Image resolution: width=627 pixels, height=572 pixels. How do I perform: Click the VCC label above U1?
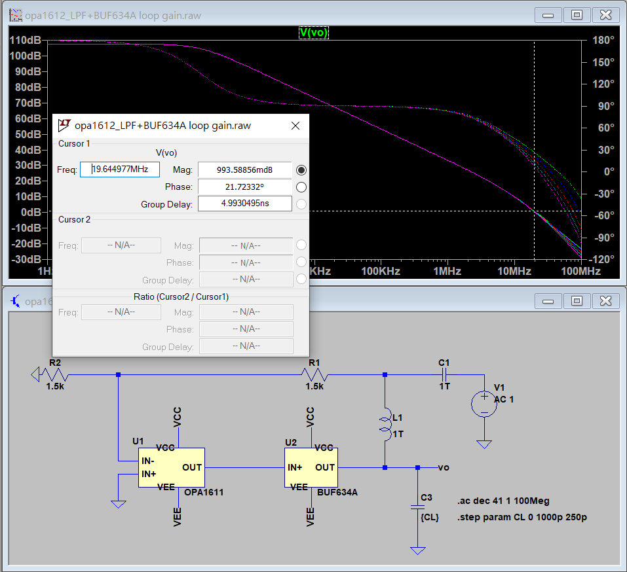177,418
